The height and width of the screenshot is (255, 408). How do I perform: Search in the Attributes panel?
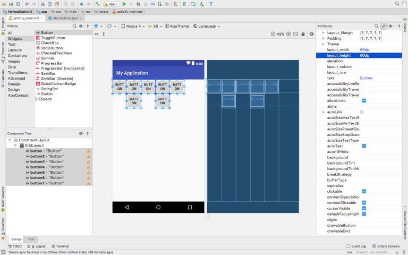coord(376,26)
